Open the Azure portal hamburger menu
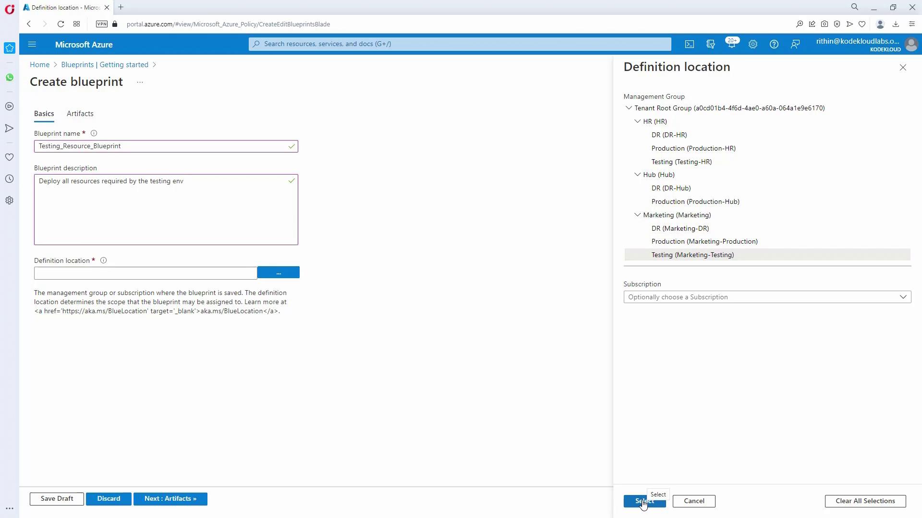Screen dimensions: 922x518 (x=32, y=44)
